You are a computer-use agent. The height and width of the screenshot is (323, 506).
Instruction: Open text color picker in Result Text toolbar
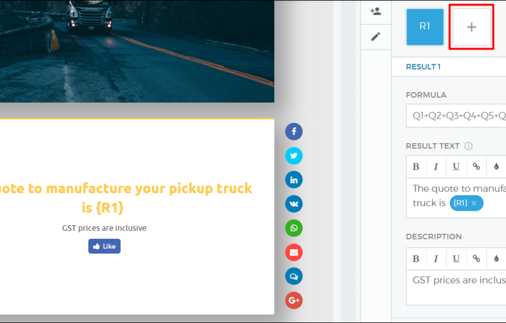click(x=496, y=166)
